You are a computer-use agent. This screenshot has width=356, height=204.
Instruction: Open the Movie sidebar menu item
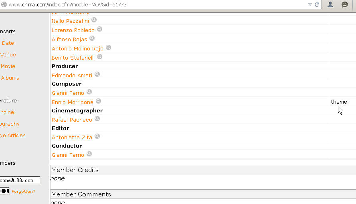(8, 66)
